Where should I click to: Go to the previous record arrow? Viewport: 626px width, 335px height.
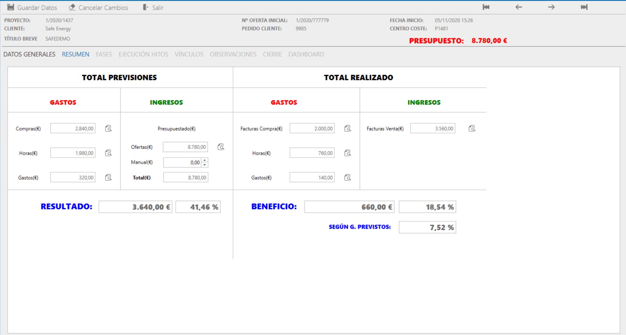pyautogui.click(x=519, y=7)
